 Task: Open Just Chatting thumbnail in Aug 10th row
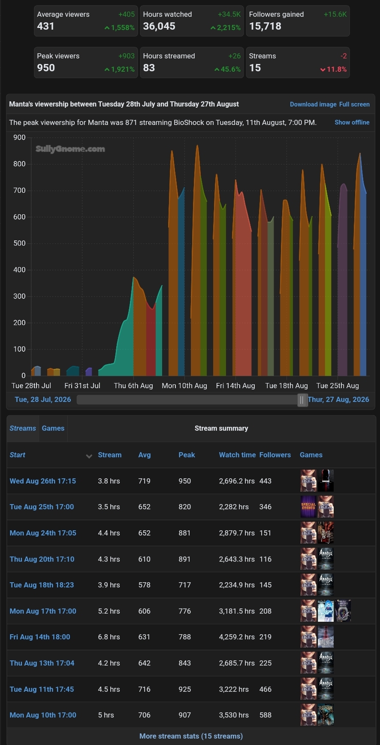coord(308,715)
